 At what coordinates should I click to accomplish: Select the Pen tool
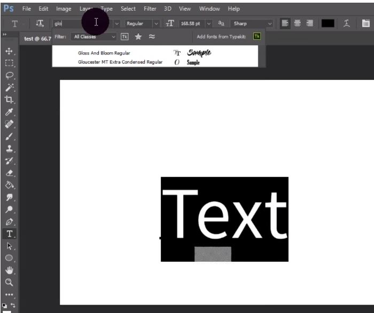click(9, 221)
